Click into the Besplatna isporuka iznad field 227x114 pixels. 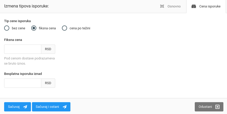[23, 83]
